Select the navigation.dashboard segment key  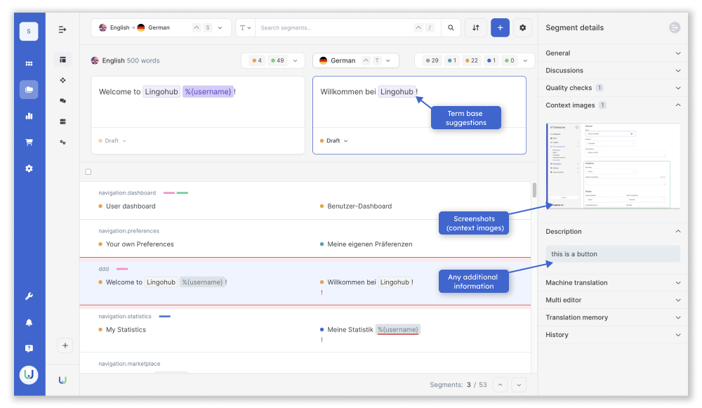pos(127,193)
